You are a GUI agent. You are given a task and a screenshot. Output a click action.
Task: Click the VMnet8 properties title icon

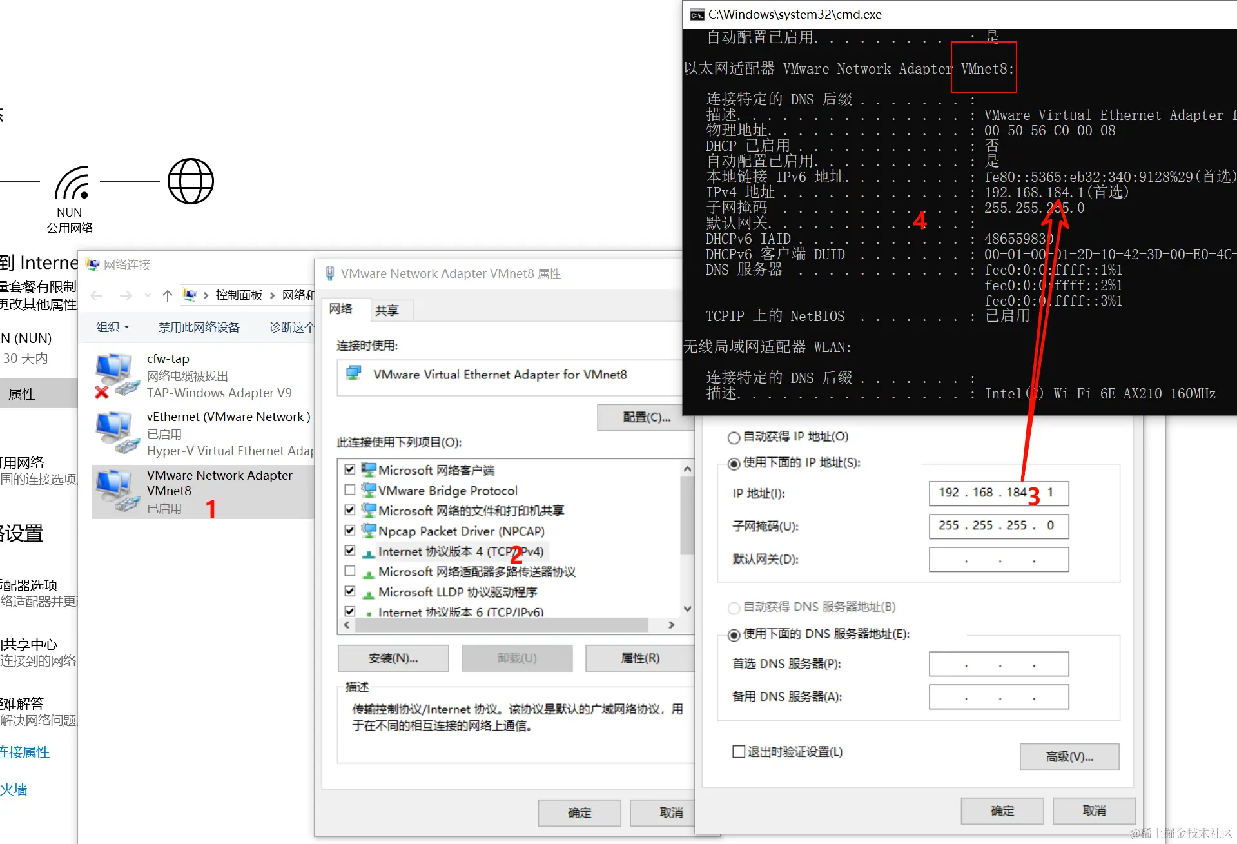330,273
